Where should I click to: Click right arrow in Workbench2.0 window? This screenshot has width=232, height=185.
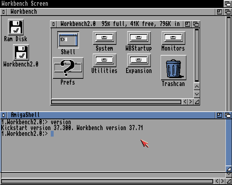(x=191, y=102)
